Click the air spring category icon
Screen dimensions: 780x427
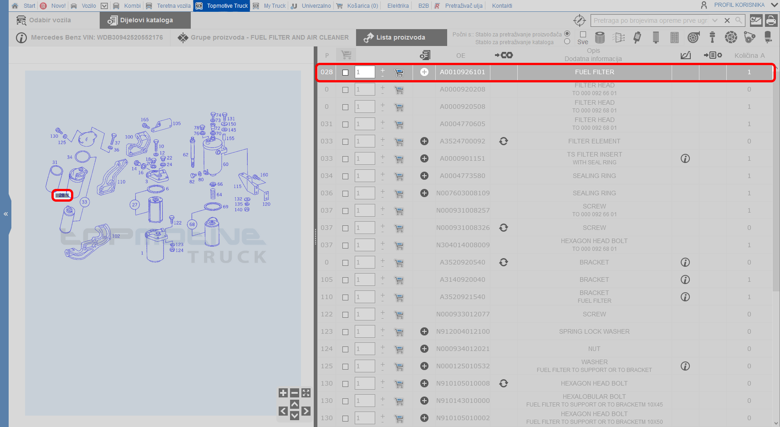768,37
